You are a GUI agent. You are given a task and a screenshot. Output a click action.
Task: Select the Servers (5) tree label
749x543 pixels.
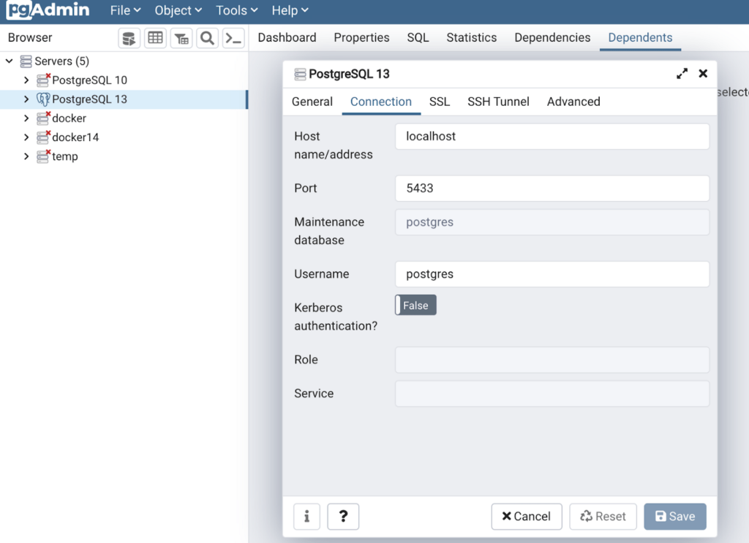pyautogui.click(x=61, y=61)
